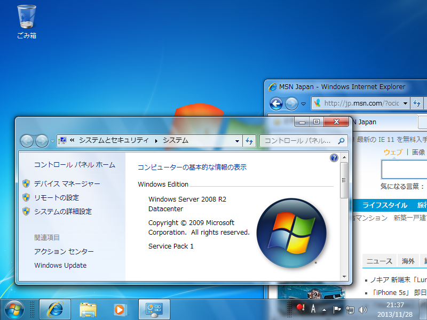This screenshot has width=427, height=320.
Task: Open コントロール パネル ホーム link
Action: point(75,165)
